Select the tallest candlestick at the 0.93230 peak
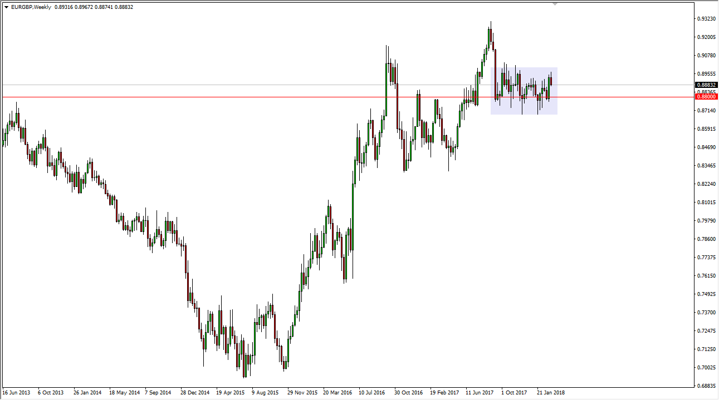This screenshot has height=400, width=719. [491, 33]
